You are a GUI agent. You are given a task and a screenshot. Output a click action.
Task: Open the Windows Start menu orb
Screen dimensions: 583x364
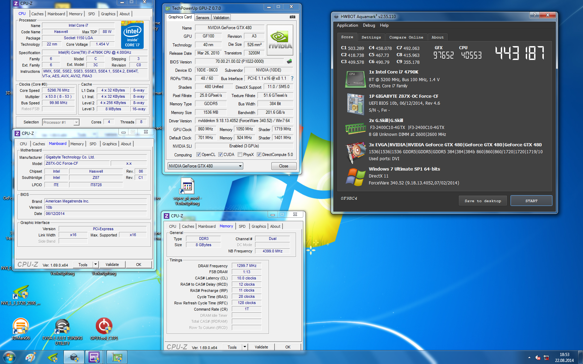pos(9,357)
